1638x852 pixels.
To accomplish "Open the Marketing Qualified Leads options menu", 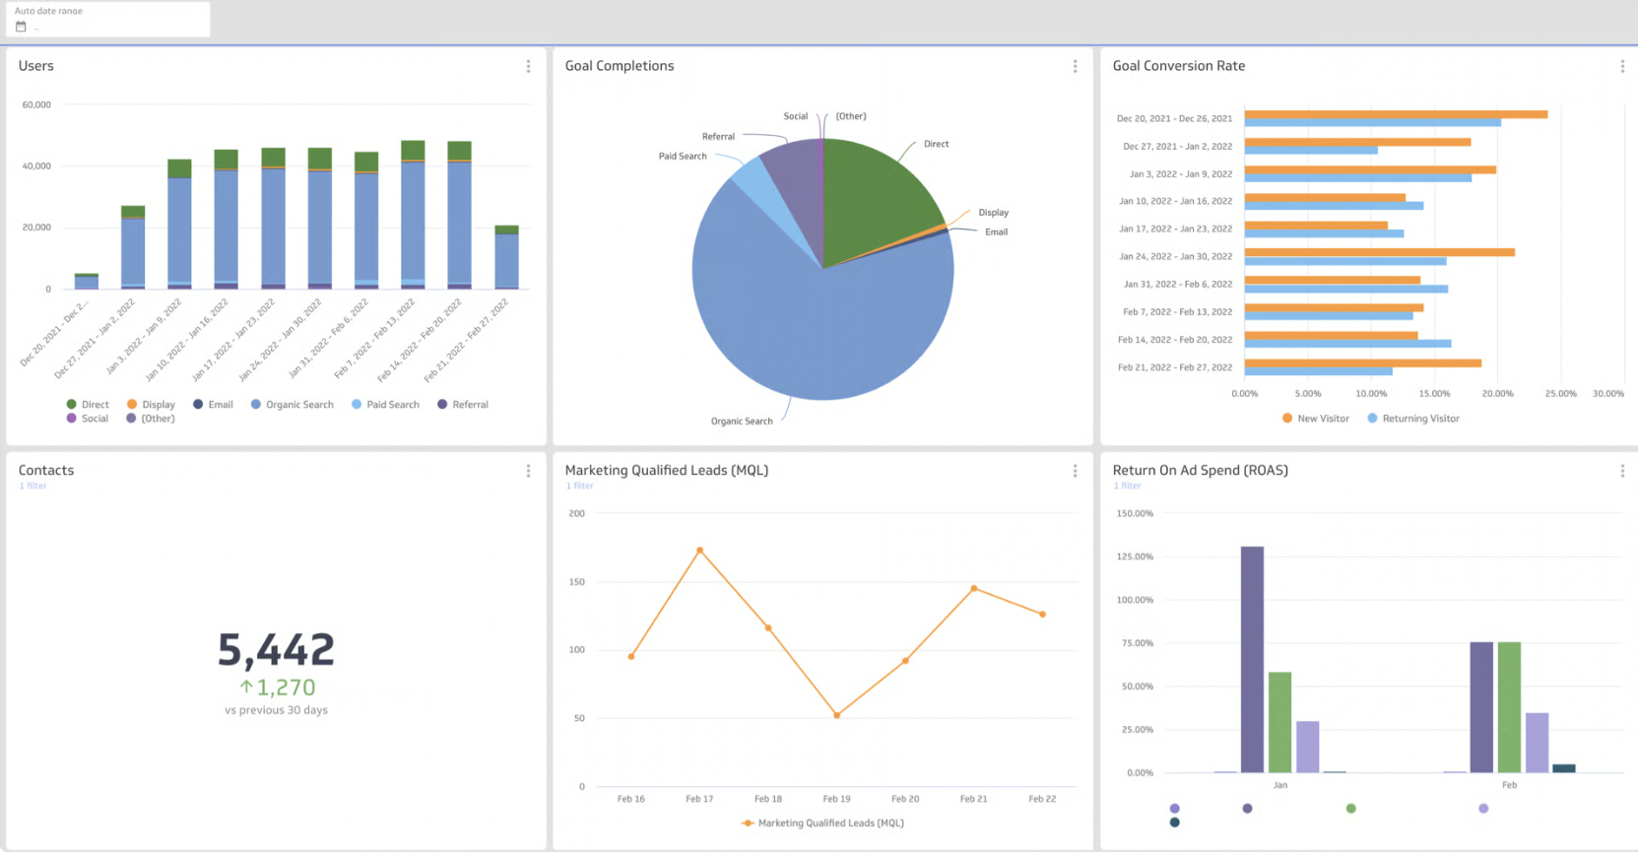I will 1075,471.
